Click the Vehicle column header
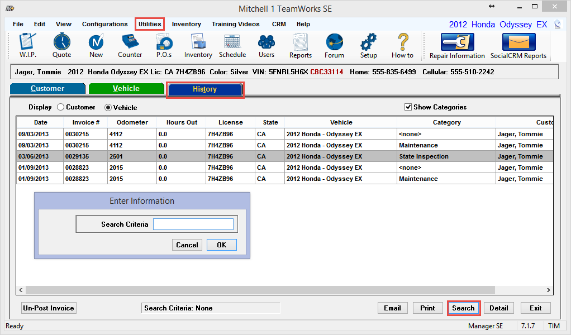Image resolution: width=571 pixels, height=335 pixels. 341,122
